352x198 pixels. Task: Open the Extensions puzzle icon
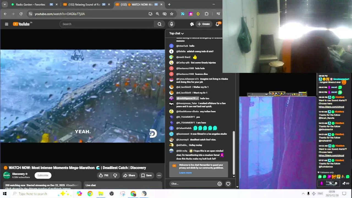point(207,14)
